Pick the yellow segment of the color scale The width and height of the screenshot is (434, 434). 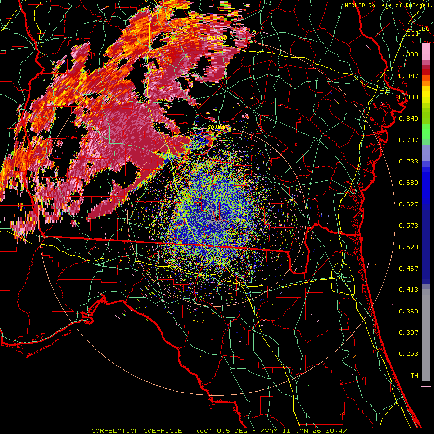[x=426, y=95]
